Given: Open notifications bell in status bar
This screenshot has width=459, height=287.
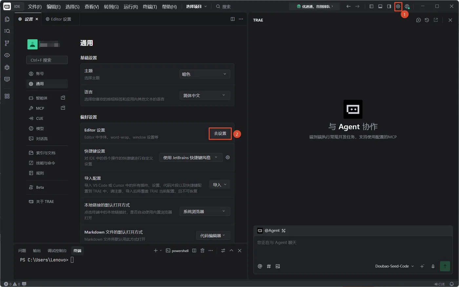Looking at the screenshot, I should coord(451,284).
